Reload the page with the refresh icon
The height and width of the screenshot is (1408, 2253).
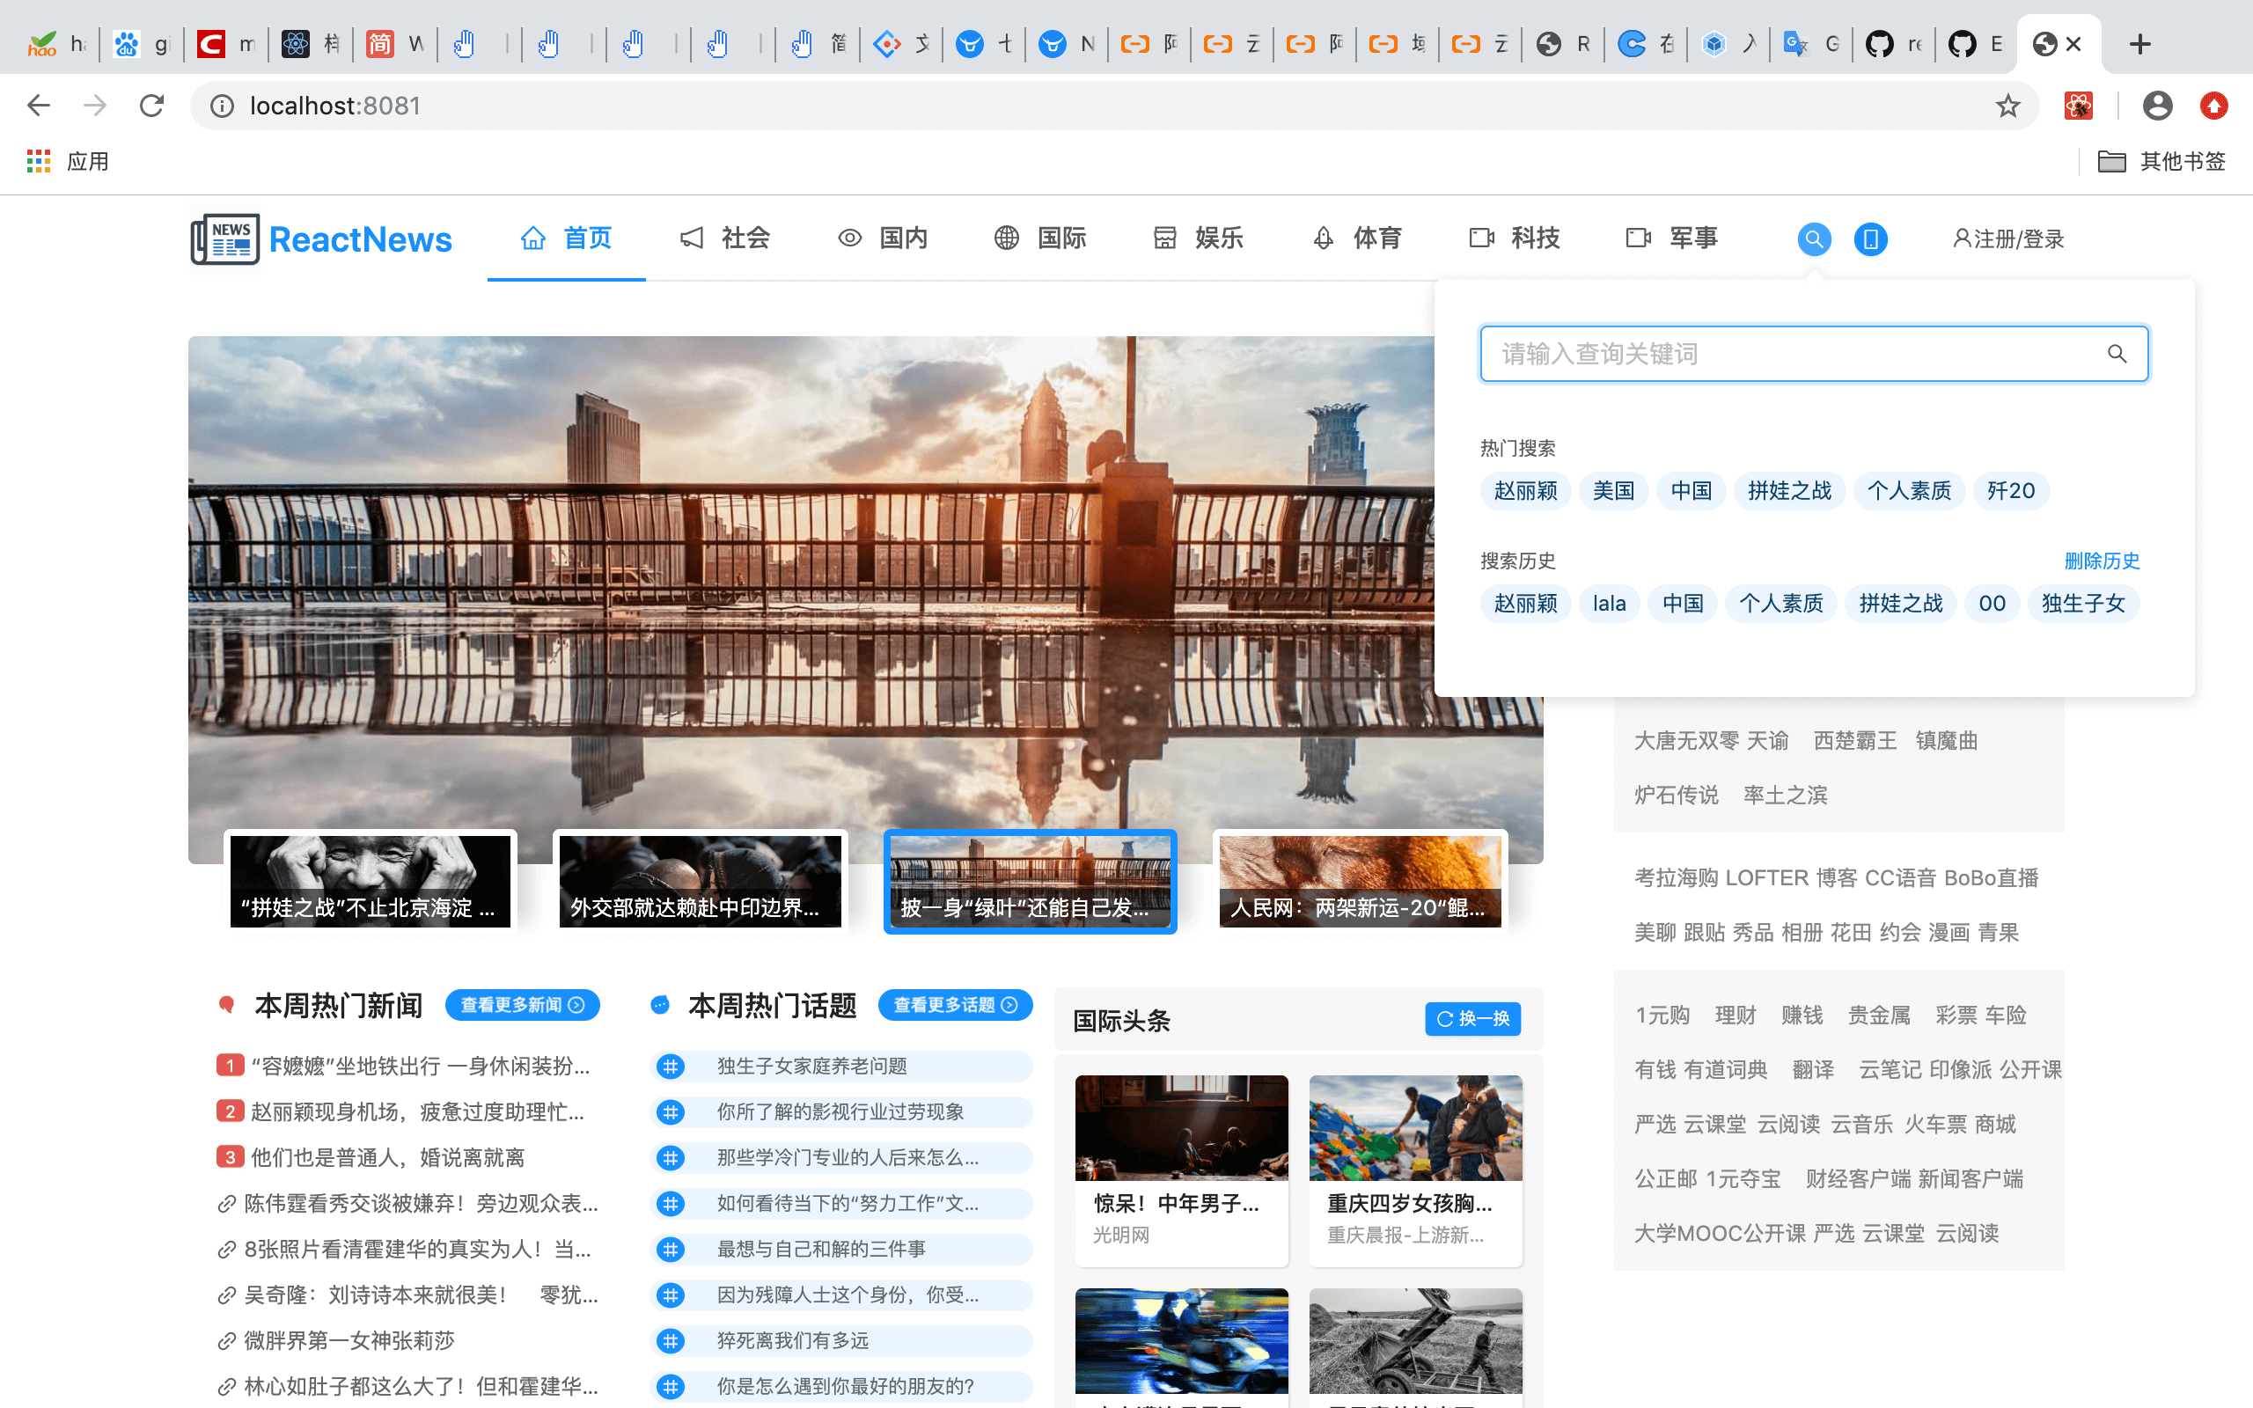pos(151,106)
